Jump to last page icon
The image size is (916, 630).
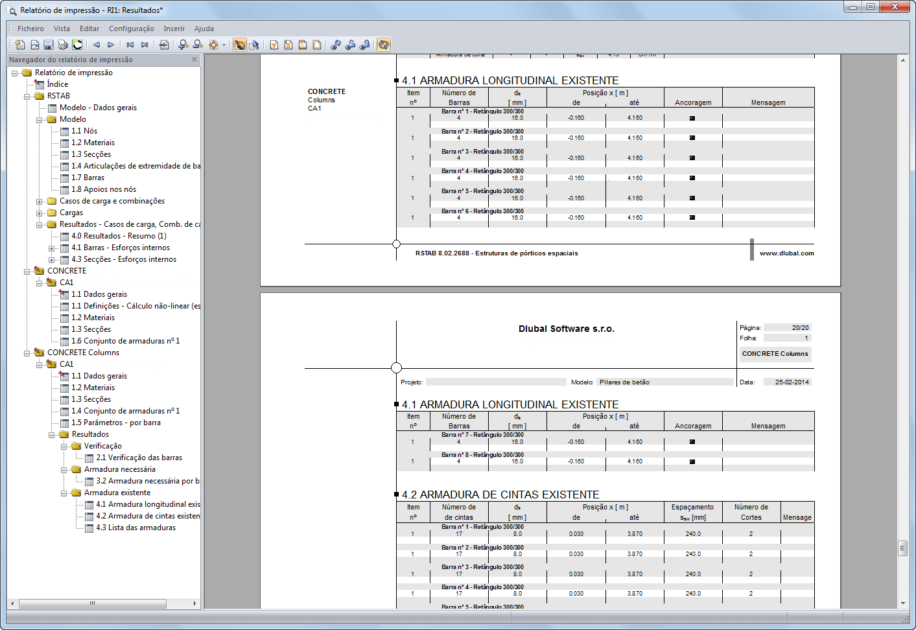point(145,45)
